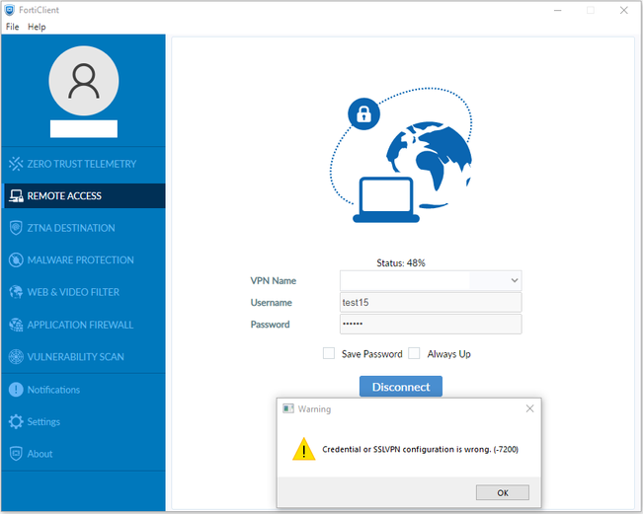The height and width of the screenshot is (514, 643).
Task: Click the Warning dialog title icon
Action: [x=288, y=408]
